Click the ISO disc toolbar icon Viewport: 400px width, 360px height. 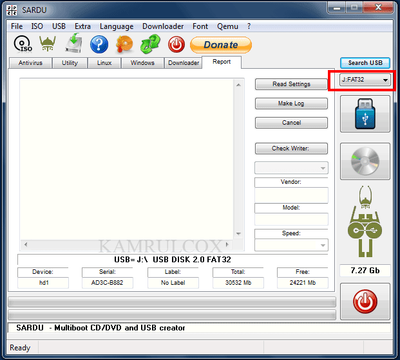point(23,44)
